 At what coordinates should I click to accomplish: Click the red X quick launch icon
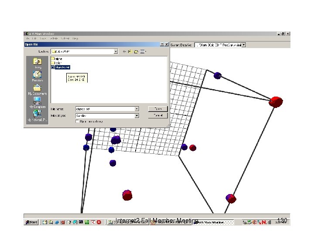coord(99,222)
